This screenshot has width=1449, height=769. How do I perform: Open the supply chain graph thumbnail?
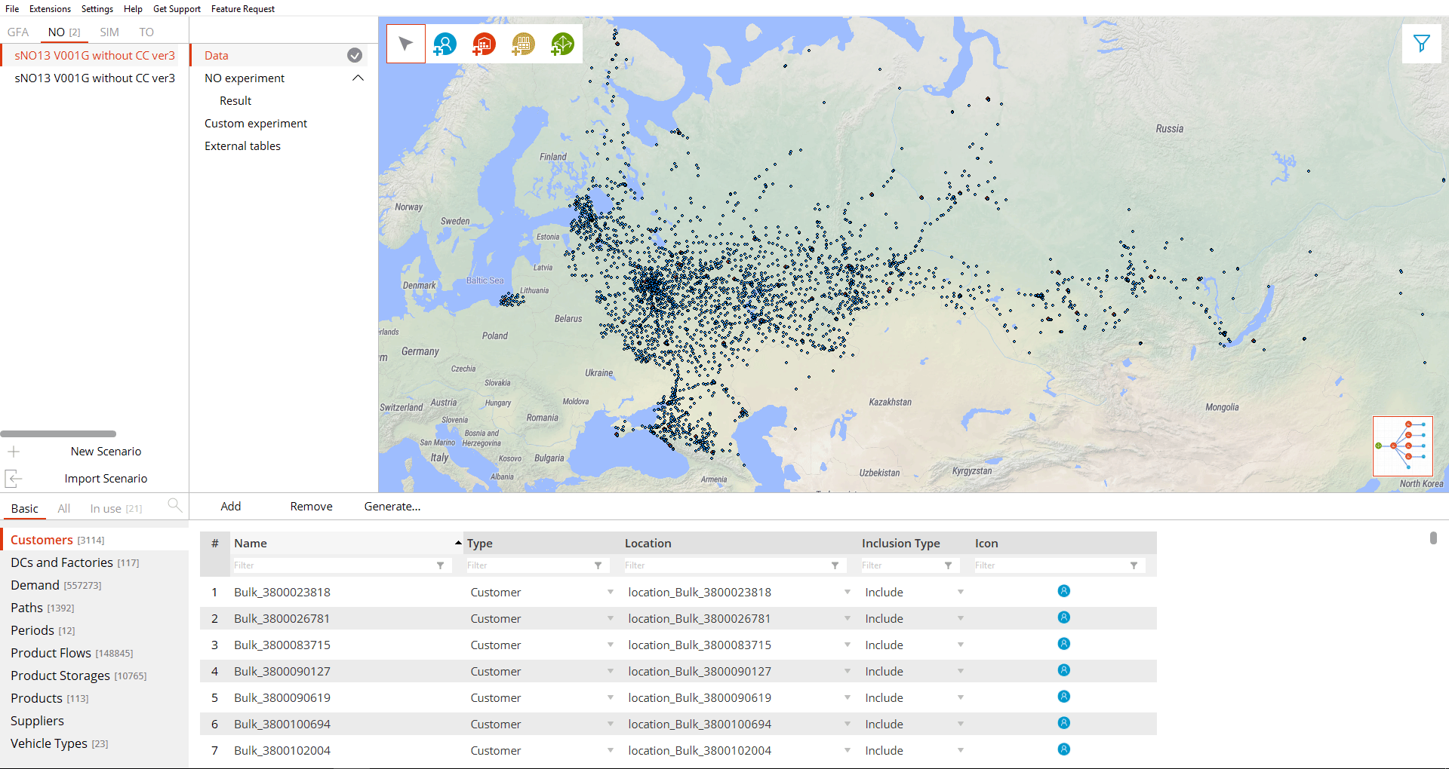[1402, 446]
